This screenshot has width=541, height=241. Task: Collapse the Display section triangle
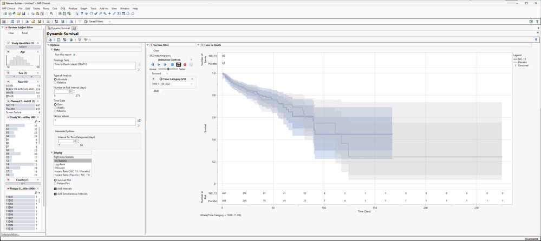[x=52, y=152]
